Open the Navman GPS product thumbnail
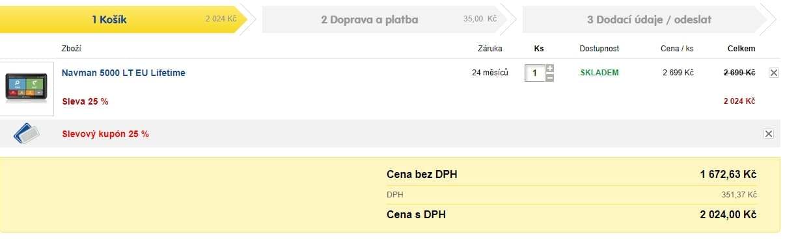This screenshot has width=785, height=239. point(27,88)
